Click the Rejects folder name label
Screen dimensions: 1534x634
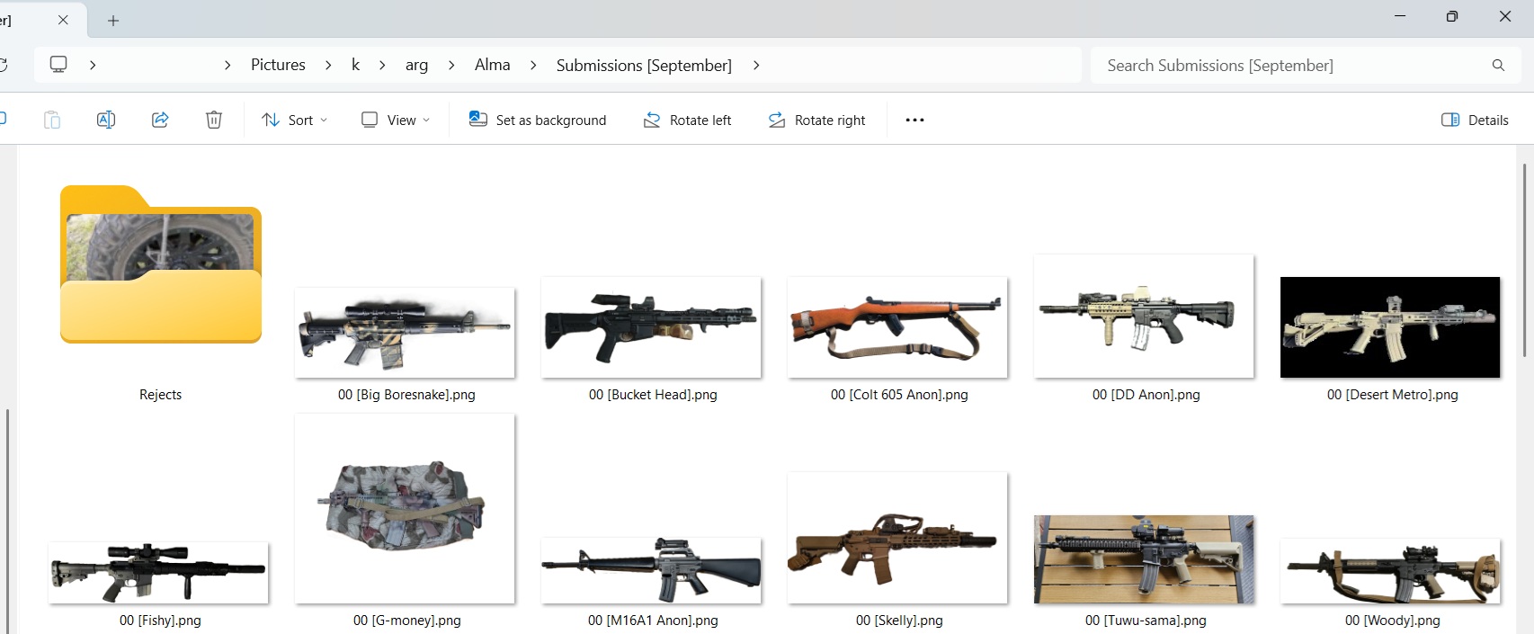160,395
